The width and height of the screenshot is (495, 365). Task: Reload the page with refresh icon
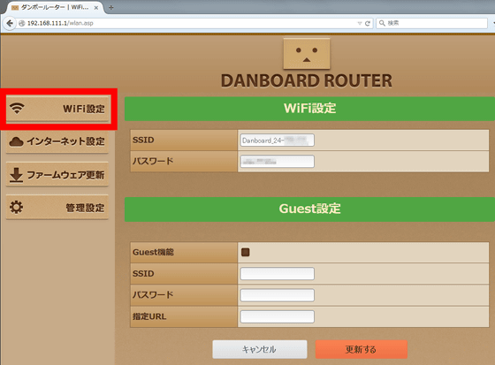368,23
